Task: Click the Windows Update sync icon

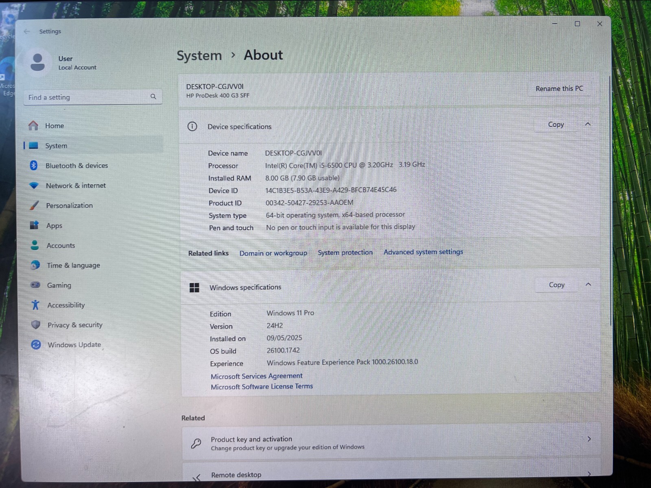Action: (36, 344)
